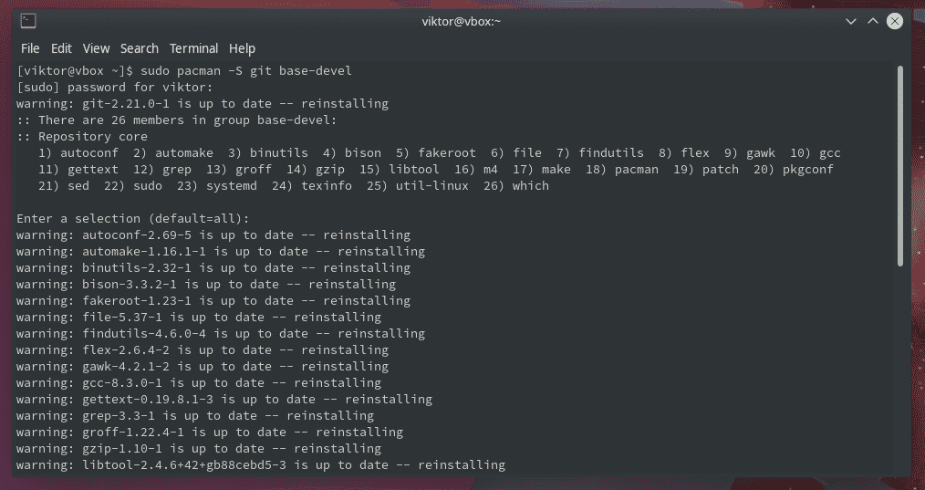
Task: Open the Search menu
Action: click(x=140, y=48)
